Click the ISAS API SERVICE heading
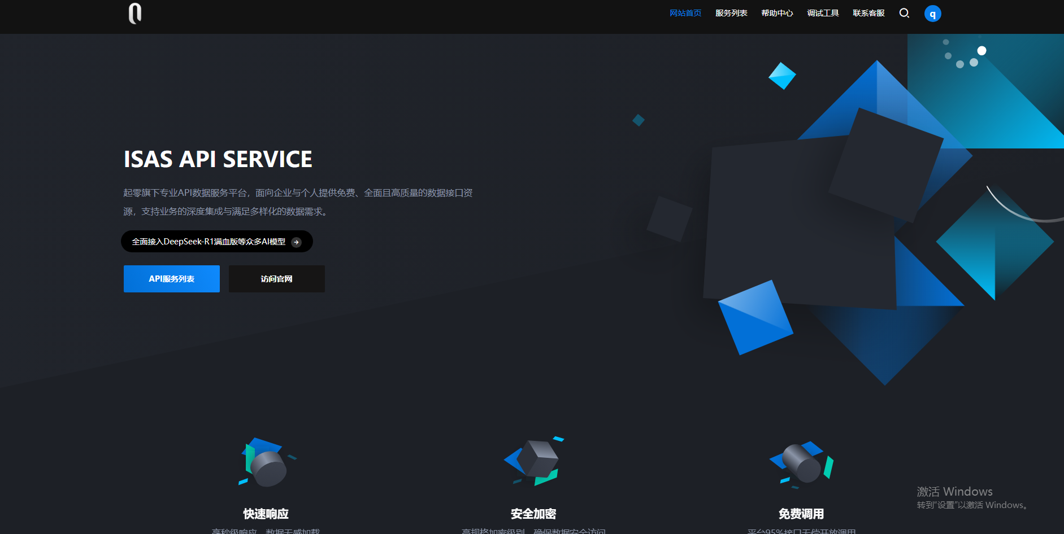Image resolution: width=1064 pixels, height=534 pixels. [x=218, y=159]
